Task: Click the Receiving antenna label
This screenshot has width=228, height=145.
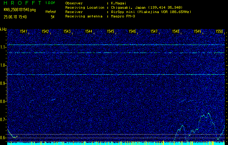Action: pos(84,16)
